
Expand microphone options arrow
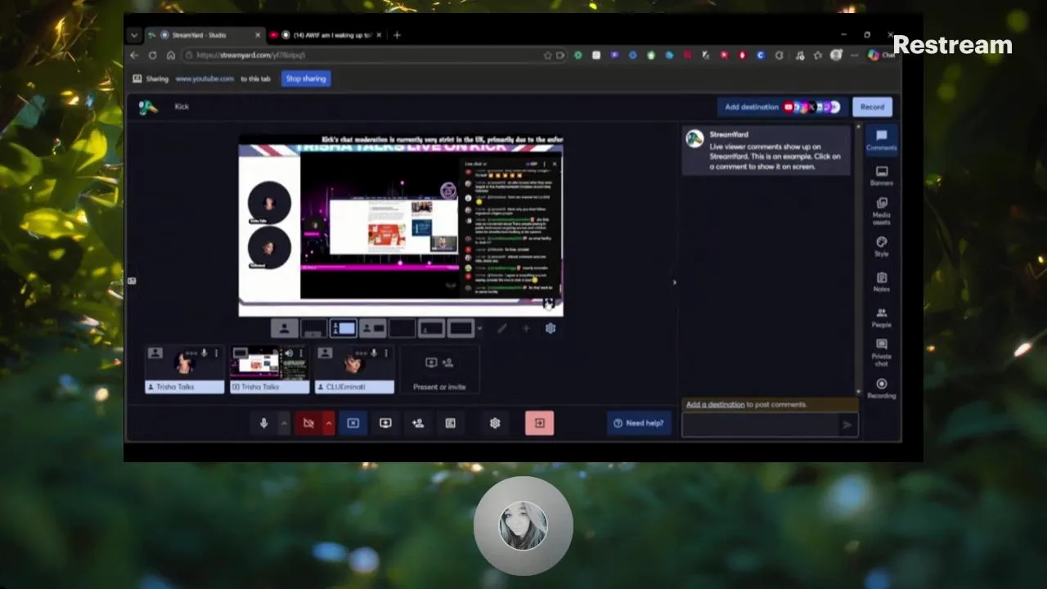click(x=285, y=423)
